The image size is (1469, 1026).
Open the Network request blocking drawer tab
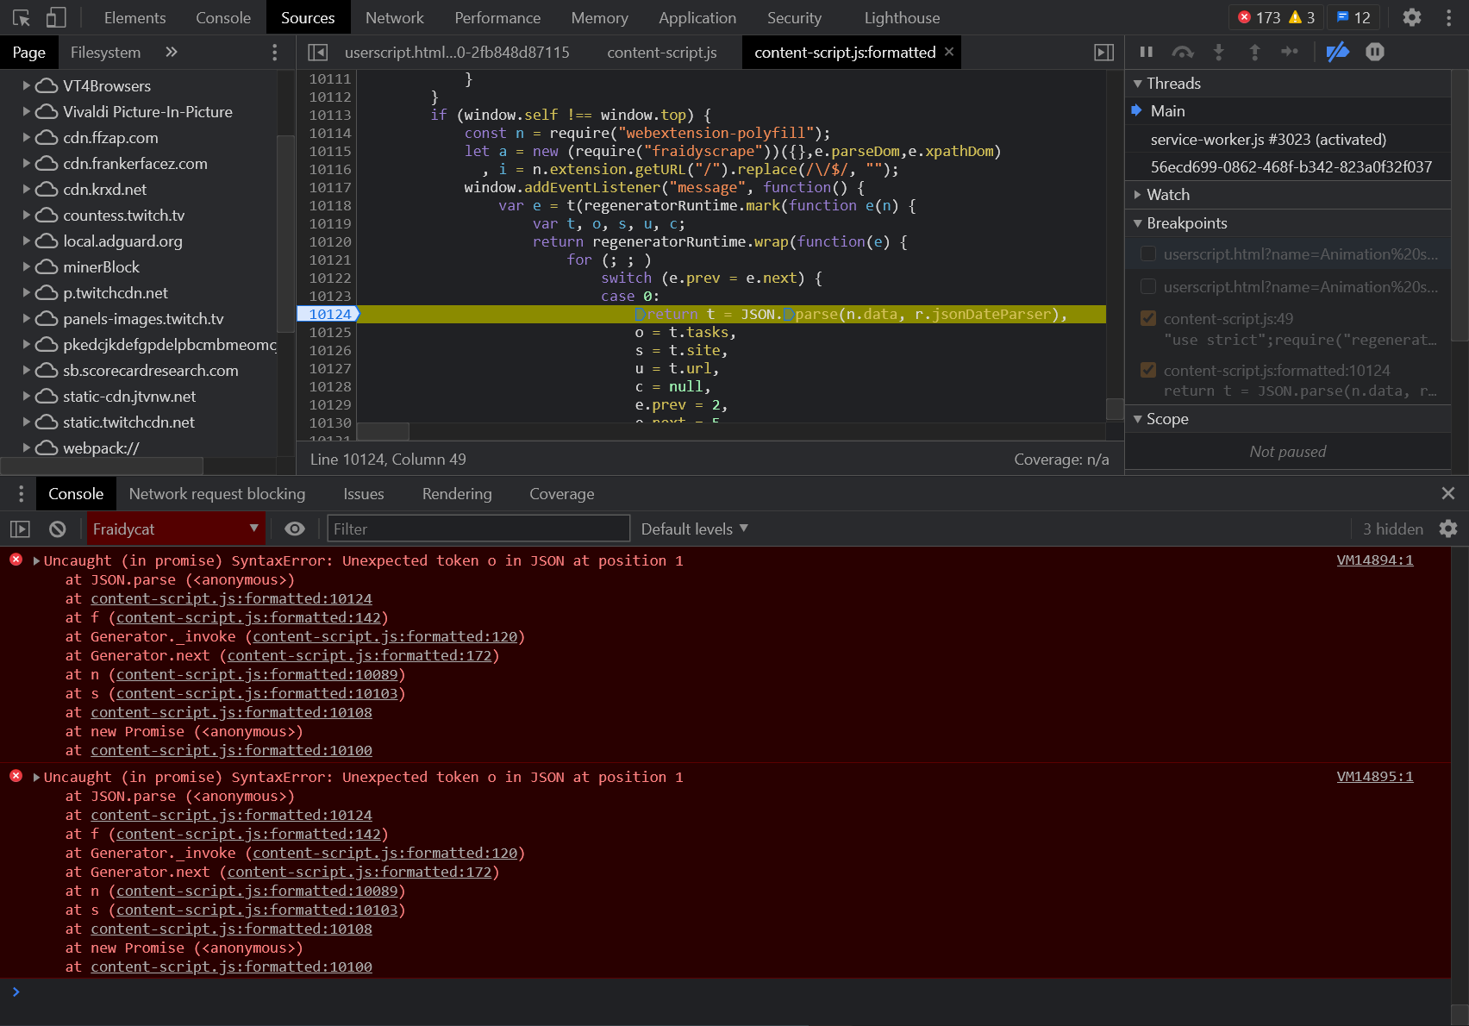(217, 494)
